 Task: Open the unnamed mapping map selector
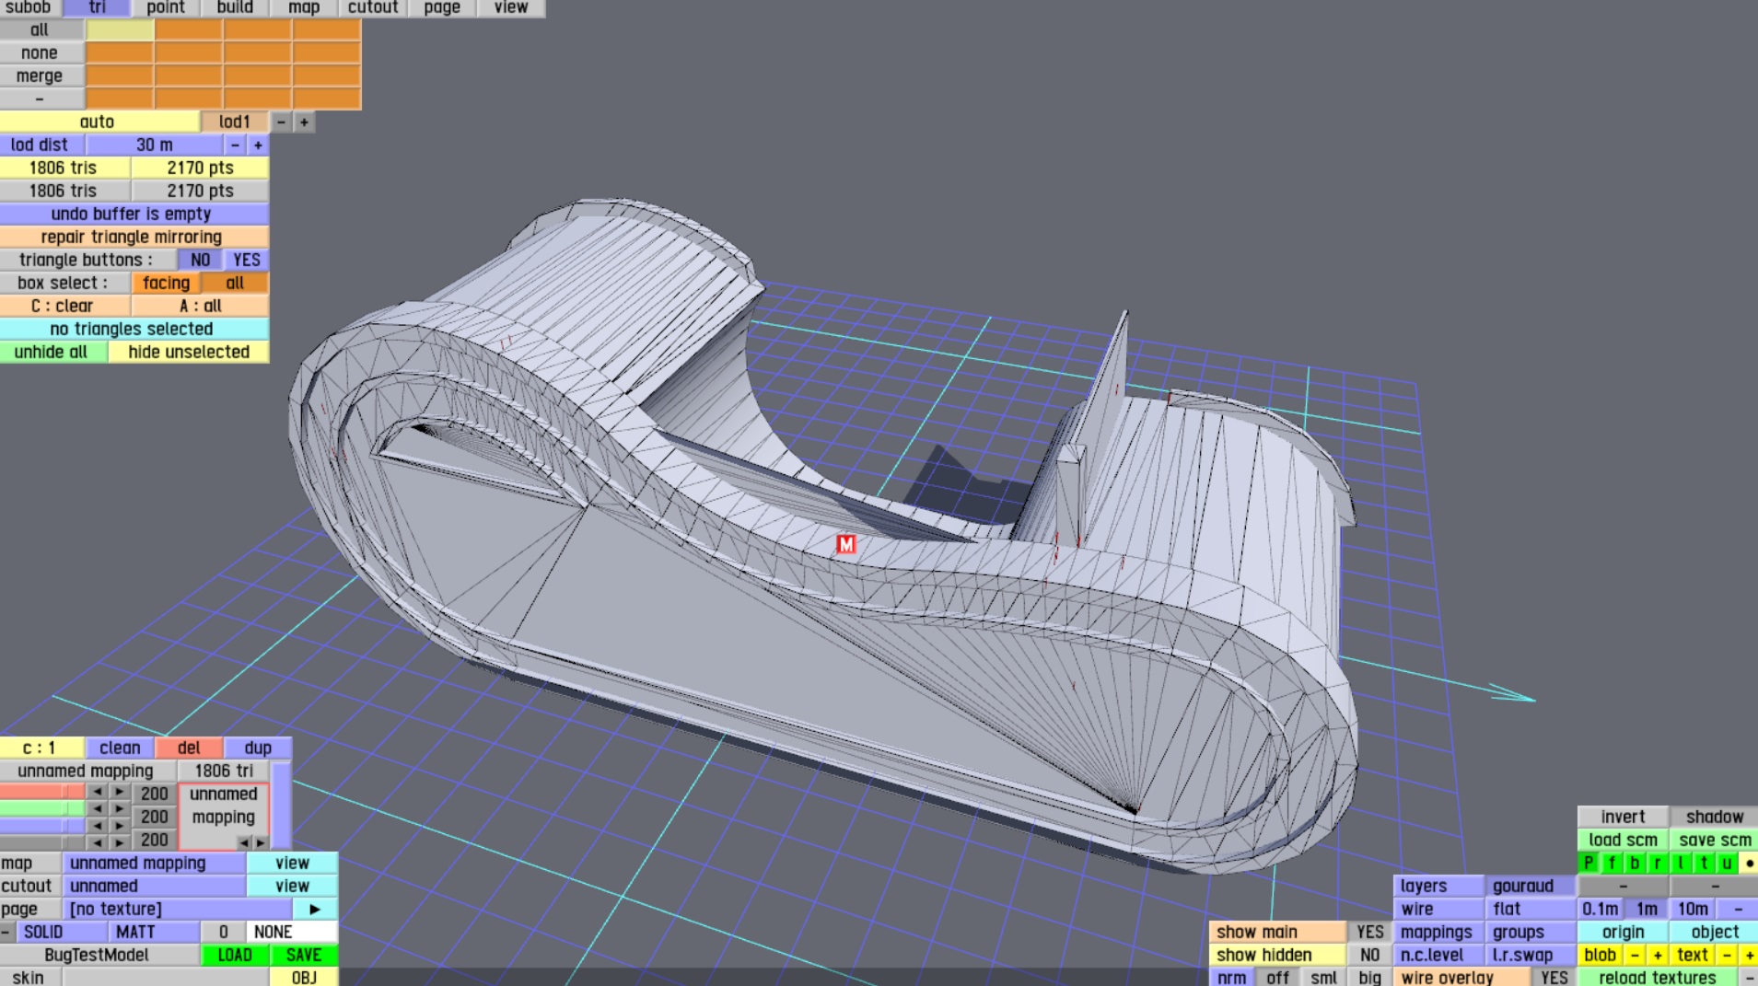click(x=154, y=863)
